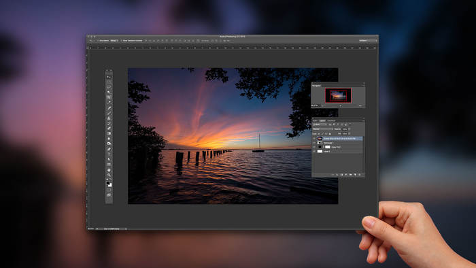Select the Crop tool
The width and height of the screenshot is (476, 268).
109,97
